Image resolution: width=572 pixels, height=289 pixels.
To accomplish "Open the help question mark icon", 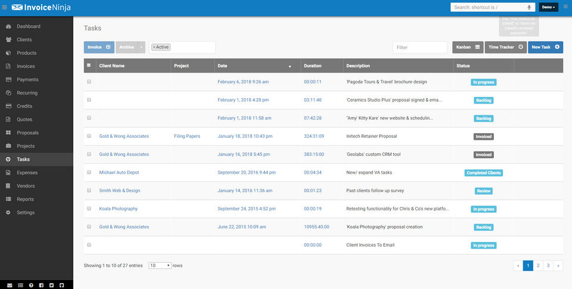I will [x=31, y=285].
